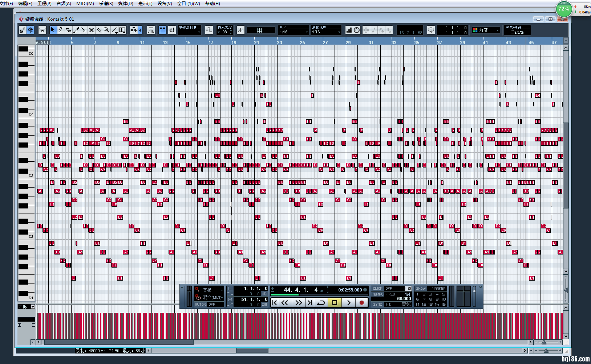Image resolution: width=591 pixels, height=364 pixels.
Task: Toggle Edit Active Part Only button
Action: 172,30
